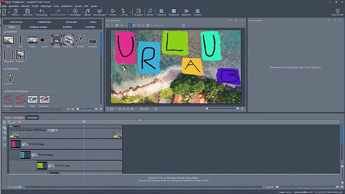Click the Ausgabe button in the toolbar
The height and width of the screenshot is (194, 345).
(x=138, y=12)
